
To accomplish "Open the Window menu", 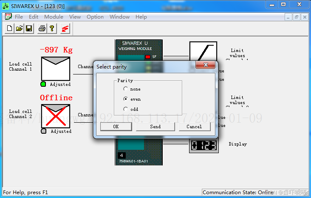I will pyautogui.click(x=120, y=17).
